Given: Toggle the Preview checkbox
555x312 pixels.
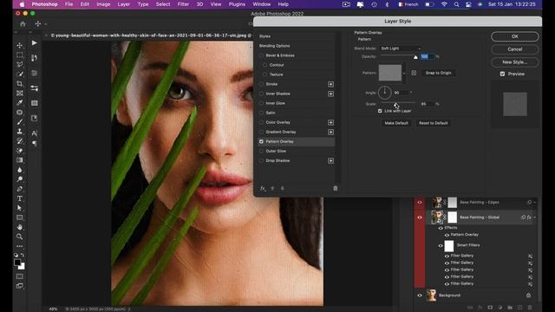Looking at the screenshot, I should tap(502, 74).
